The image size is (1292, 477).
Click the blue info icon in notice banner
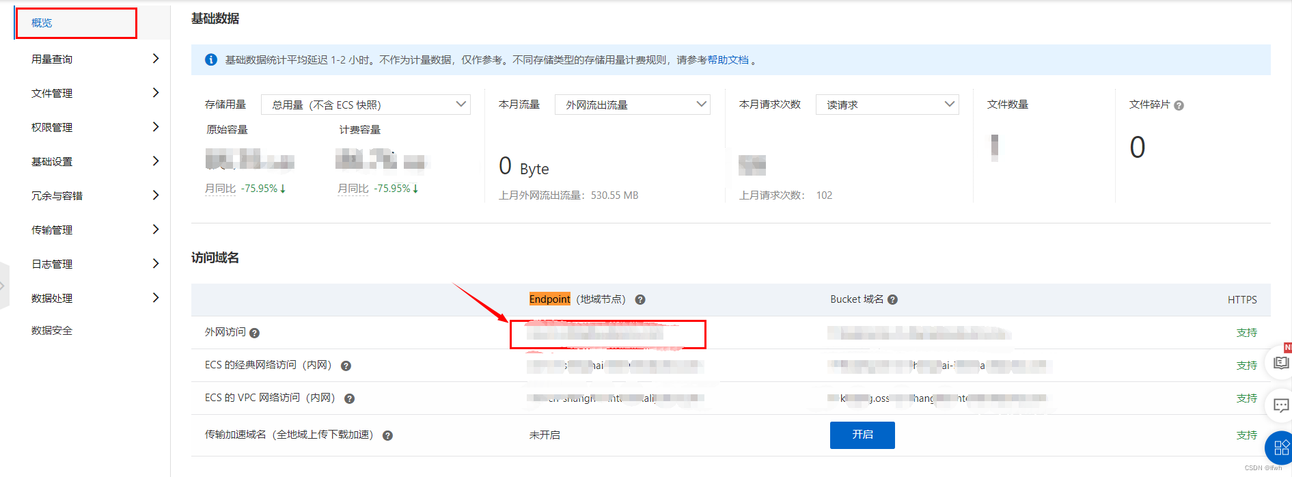[211, 60]
